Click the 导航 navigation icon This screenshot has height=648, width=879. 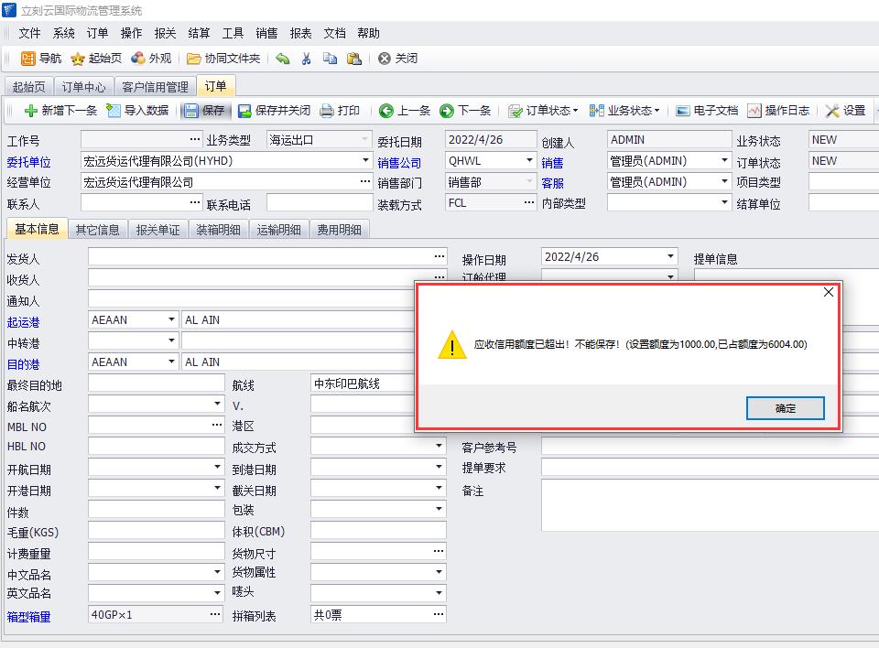point(28,59)
